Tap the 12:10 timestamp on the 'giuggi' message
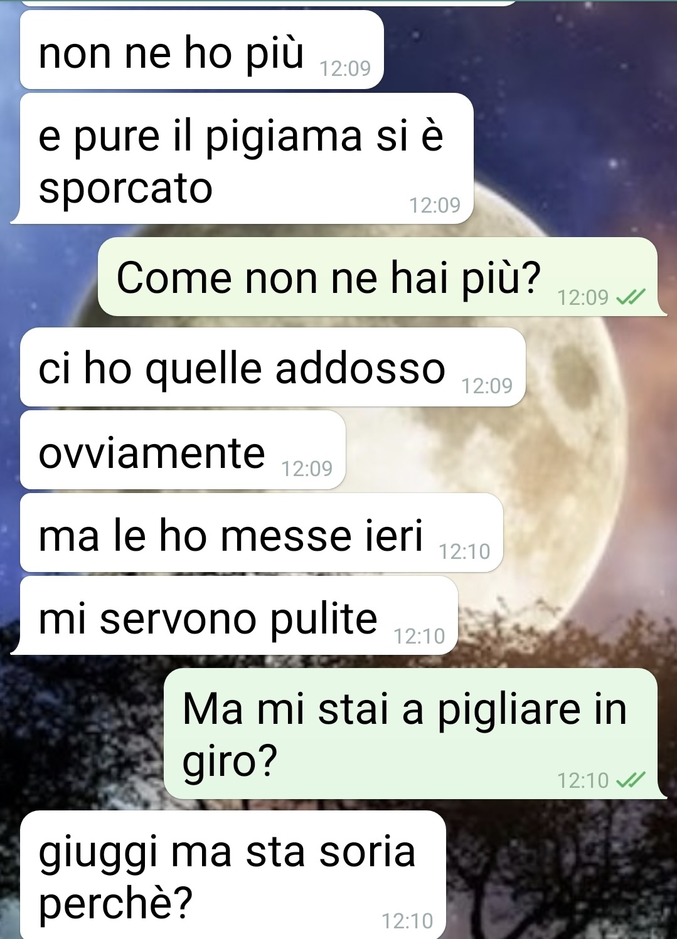Viewport: 677px width, 939px height. (x=407, y=921)
